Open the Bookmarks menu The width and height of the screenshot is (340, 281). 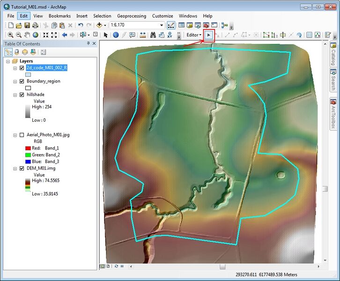(59, 16)
